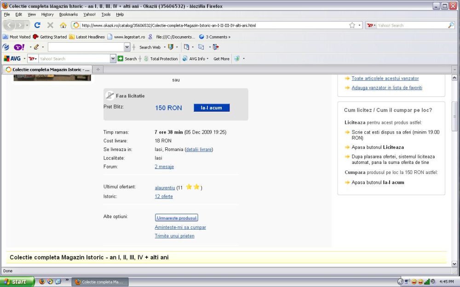Viewport: 460px width, 287px height.
Task: Click the AVG logo in the toolbar
Action: point(12,59)
